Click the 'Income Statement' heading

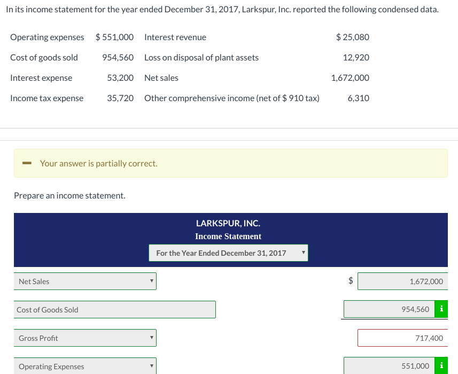pyautogui.click(x=228, y=236)
